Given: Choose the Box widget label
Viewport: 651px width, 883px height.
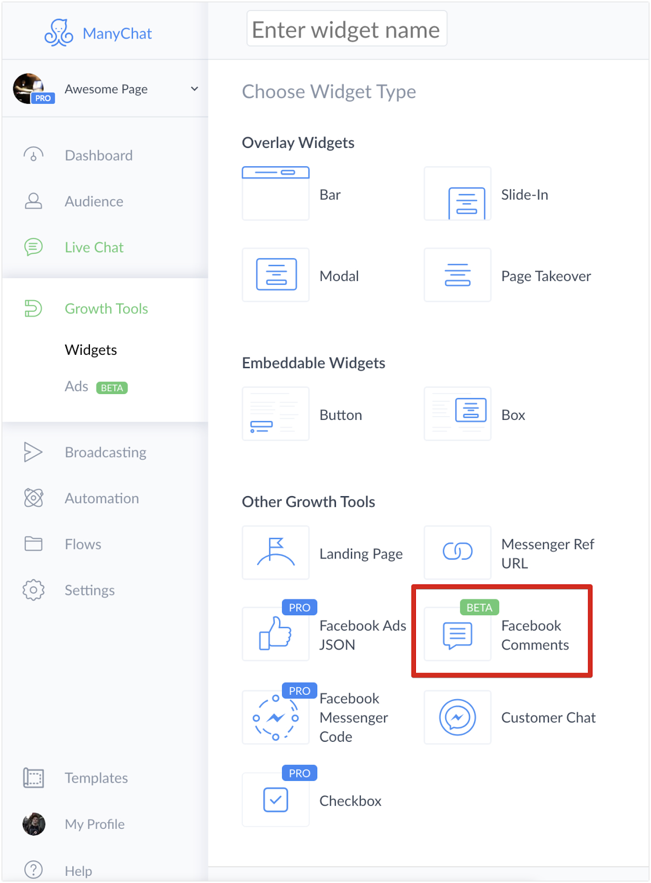Looking at the screenshot, I should coord(513,414).
